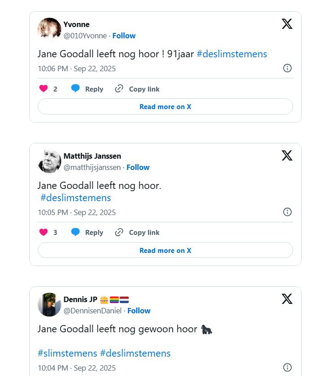Viewport: 325px width, 376px height.
Task: Follow the @matthijsjanssen account
Action: 138,167
